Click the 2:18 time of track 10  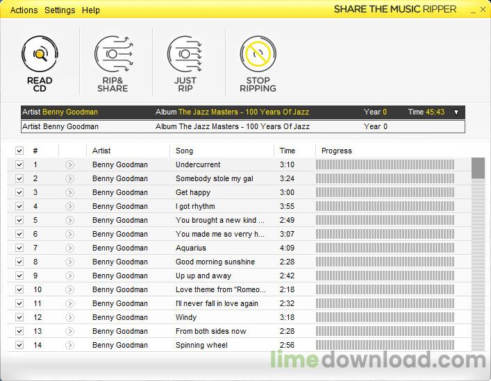click(x=287, y=289)
